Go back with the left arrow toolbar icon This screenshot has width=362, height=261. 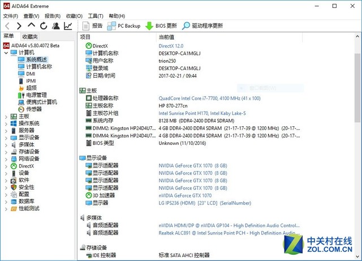coord(7,26)
